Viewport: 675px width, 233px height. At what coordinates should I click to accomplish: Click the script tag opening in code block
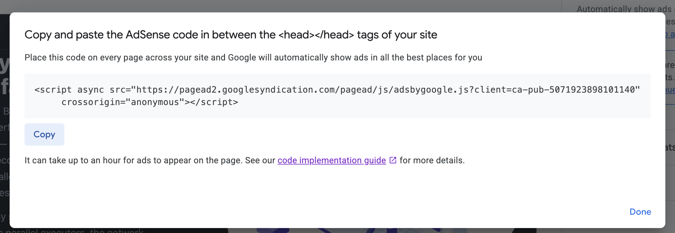[53, 90]
